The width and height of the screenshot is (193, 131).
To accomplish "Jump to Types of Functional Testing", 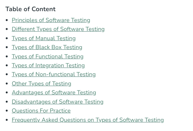I will 48,57.
